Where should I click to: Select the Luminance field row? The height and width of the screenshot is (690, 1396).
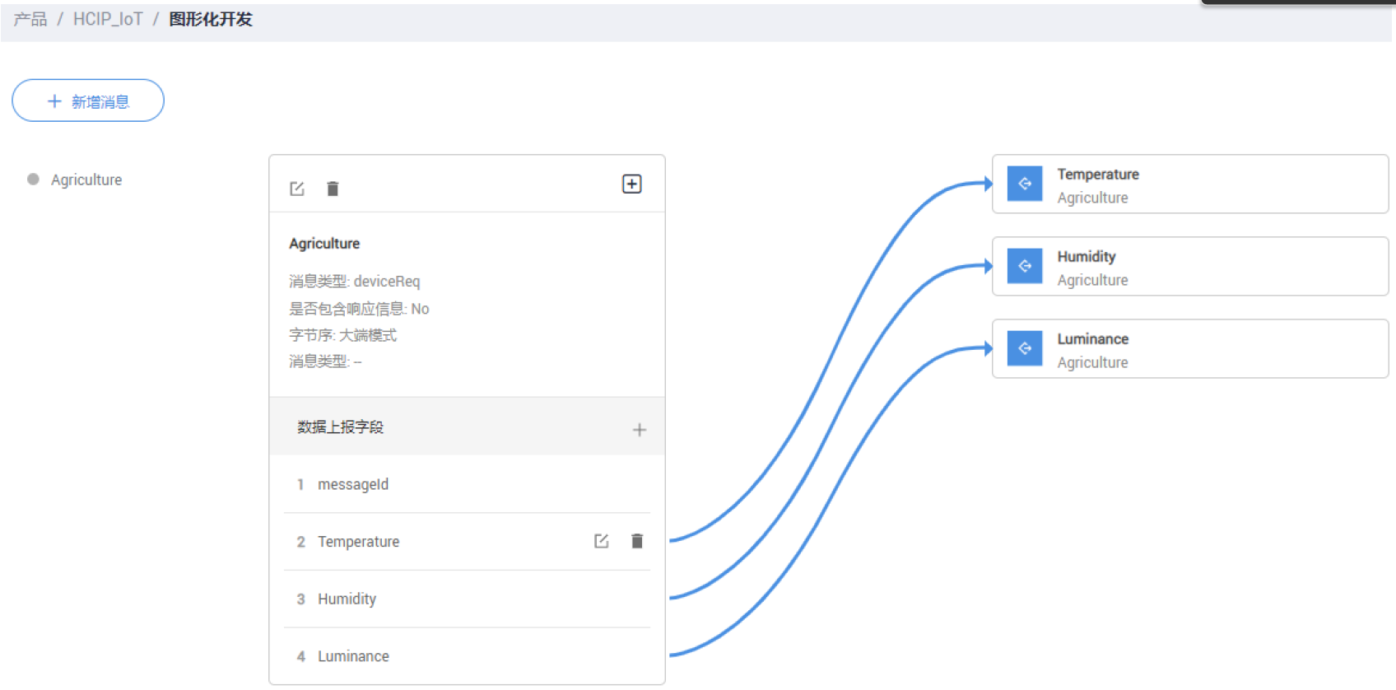(x=353, y=656)
